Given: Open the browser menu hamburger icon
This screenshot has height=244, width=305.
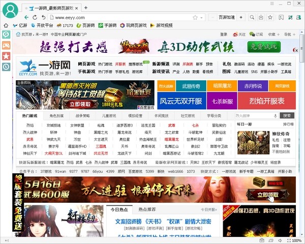Looking at the screenshot, I should (x=272, y=4).
